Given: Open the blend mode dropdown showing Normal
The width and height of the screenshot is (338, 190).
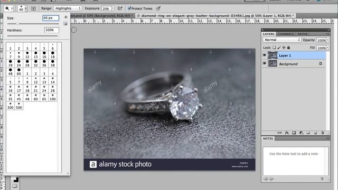Looking at the screenshot, I should tap(281, 40).
